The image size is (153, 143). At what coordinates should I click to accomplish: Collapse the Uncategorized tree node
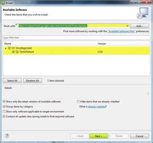[6, 48]
